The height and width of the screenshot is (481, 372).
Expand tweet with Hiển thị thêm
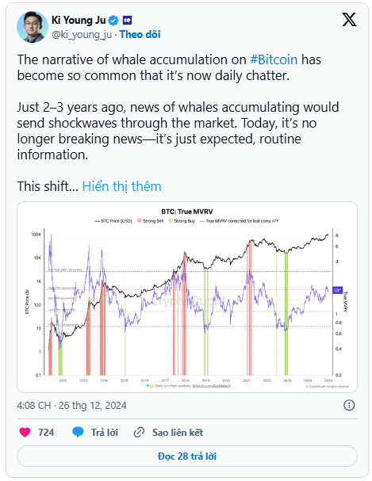tap(122, 186)
